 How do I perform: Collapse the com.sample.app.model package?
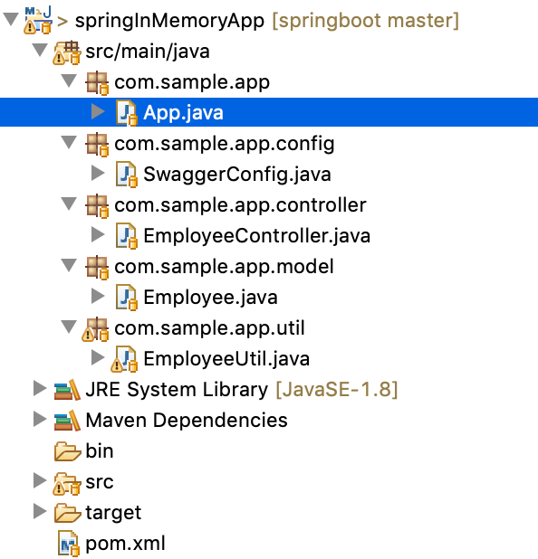(x=69, y=265)
